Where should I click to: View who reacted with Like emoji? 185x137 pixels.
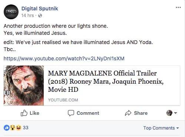pyautogui.click(x=7, y=128)
